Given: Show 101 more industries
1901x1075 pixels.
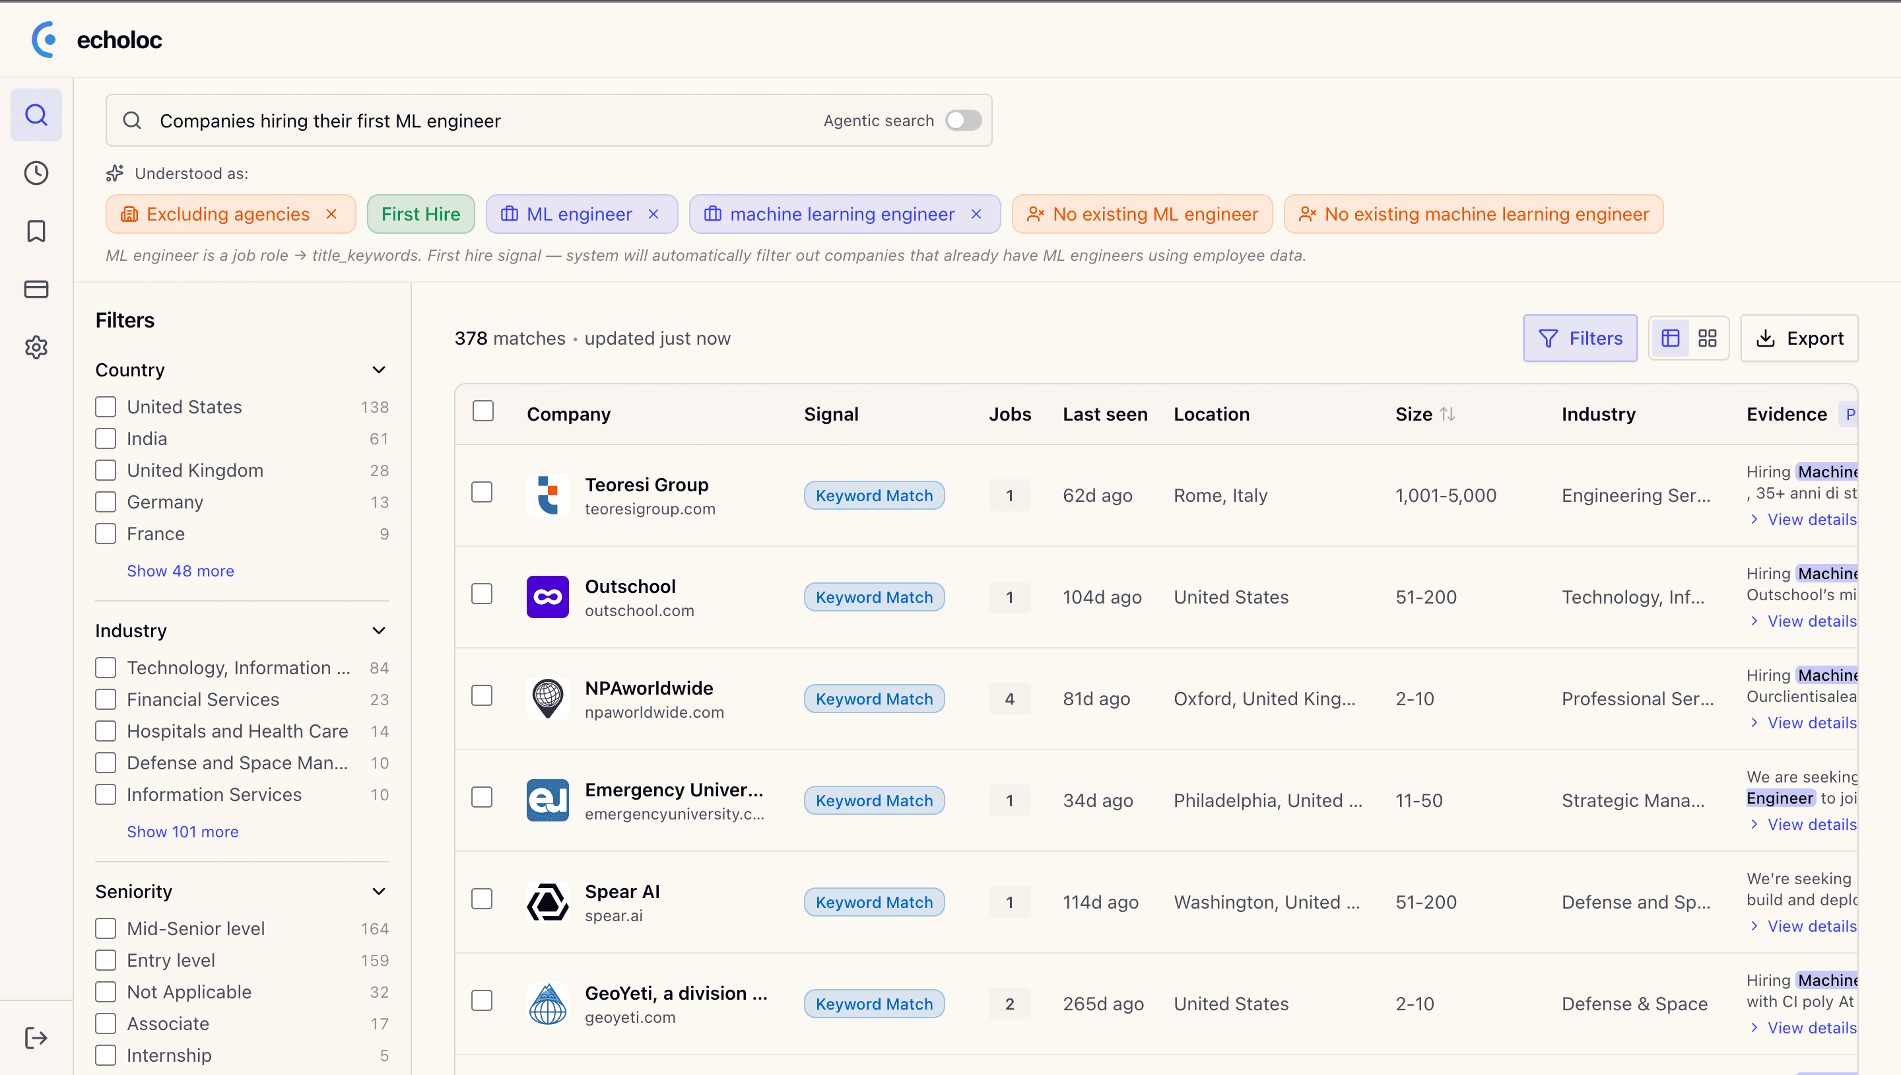Looking at the screenshot, I should pos(182,831).
